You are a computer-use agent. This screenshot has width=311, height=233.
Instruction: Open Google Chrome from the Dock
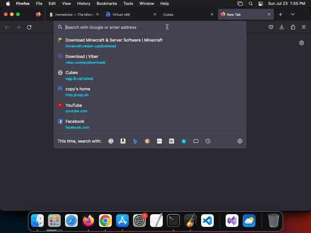[105, 221]
